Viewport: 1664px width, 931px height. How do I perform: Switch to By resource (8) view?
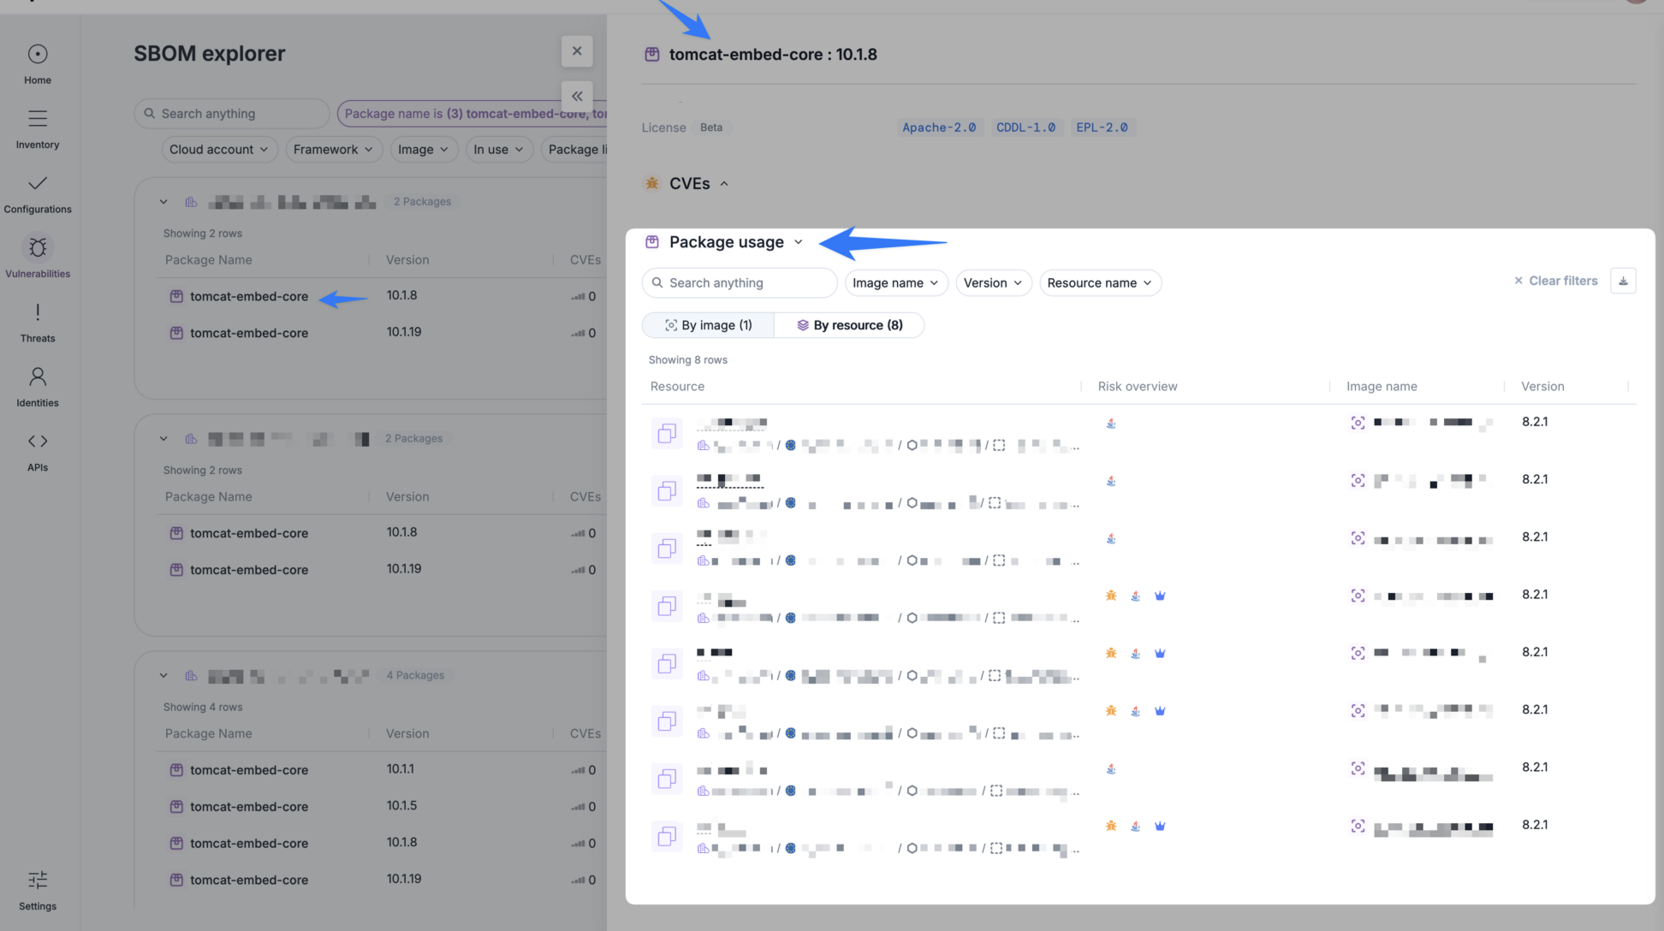tap(849, 326)
